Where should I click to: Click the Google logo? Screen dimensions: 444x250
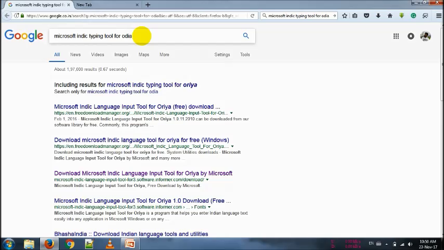coord(24,35)
